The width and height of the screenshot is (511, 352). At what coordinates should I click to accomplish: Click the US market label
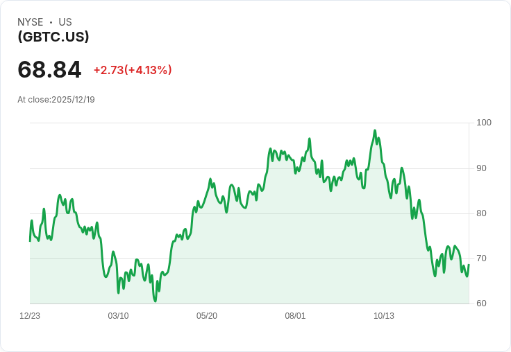tap(65, 22)
